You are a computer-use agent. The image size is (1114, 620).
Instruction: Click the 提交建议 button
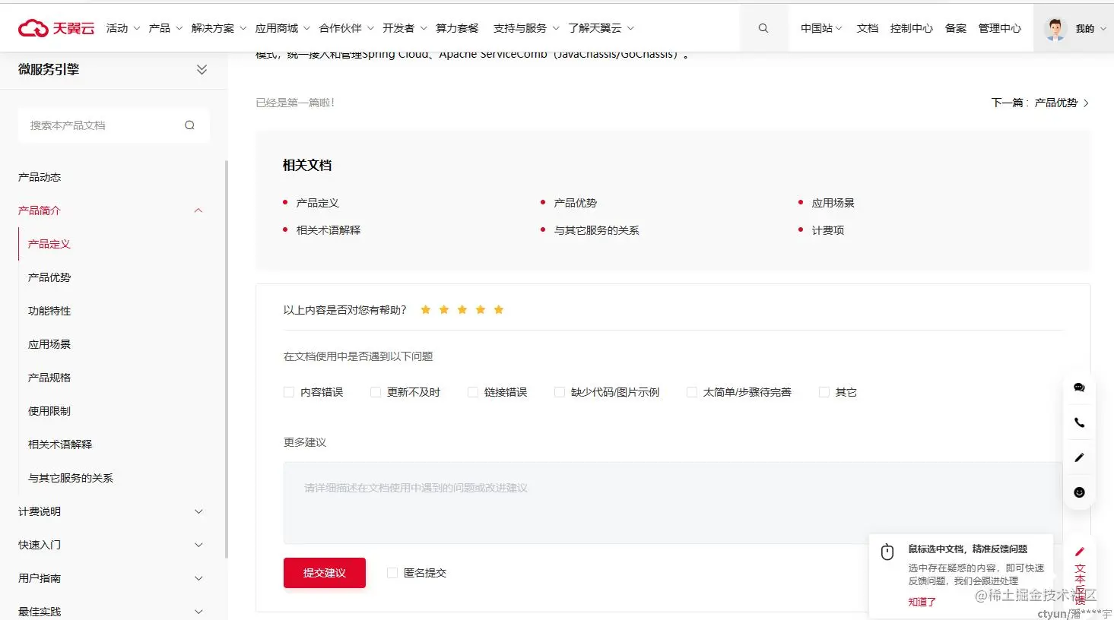tap(325, 573)
